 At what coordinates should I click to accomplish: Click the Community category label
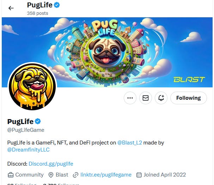coord(29,175)
